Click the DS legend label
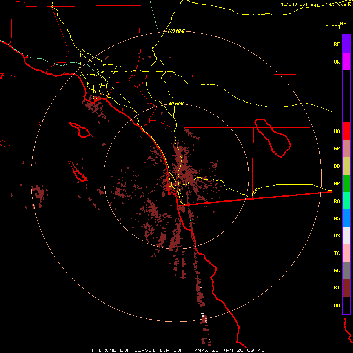This screenshot has height=353, width=353. pyautogui.click(x=337, y=236)
